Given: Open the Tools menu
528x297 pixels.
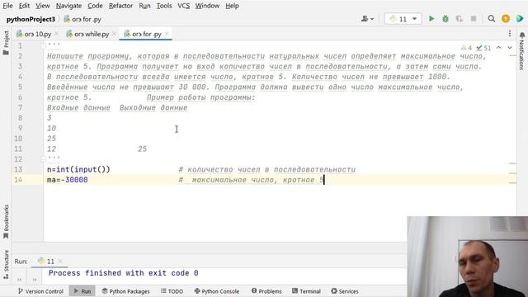Looking at the screenshot, I should [x=164, y=6].
